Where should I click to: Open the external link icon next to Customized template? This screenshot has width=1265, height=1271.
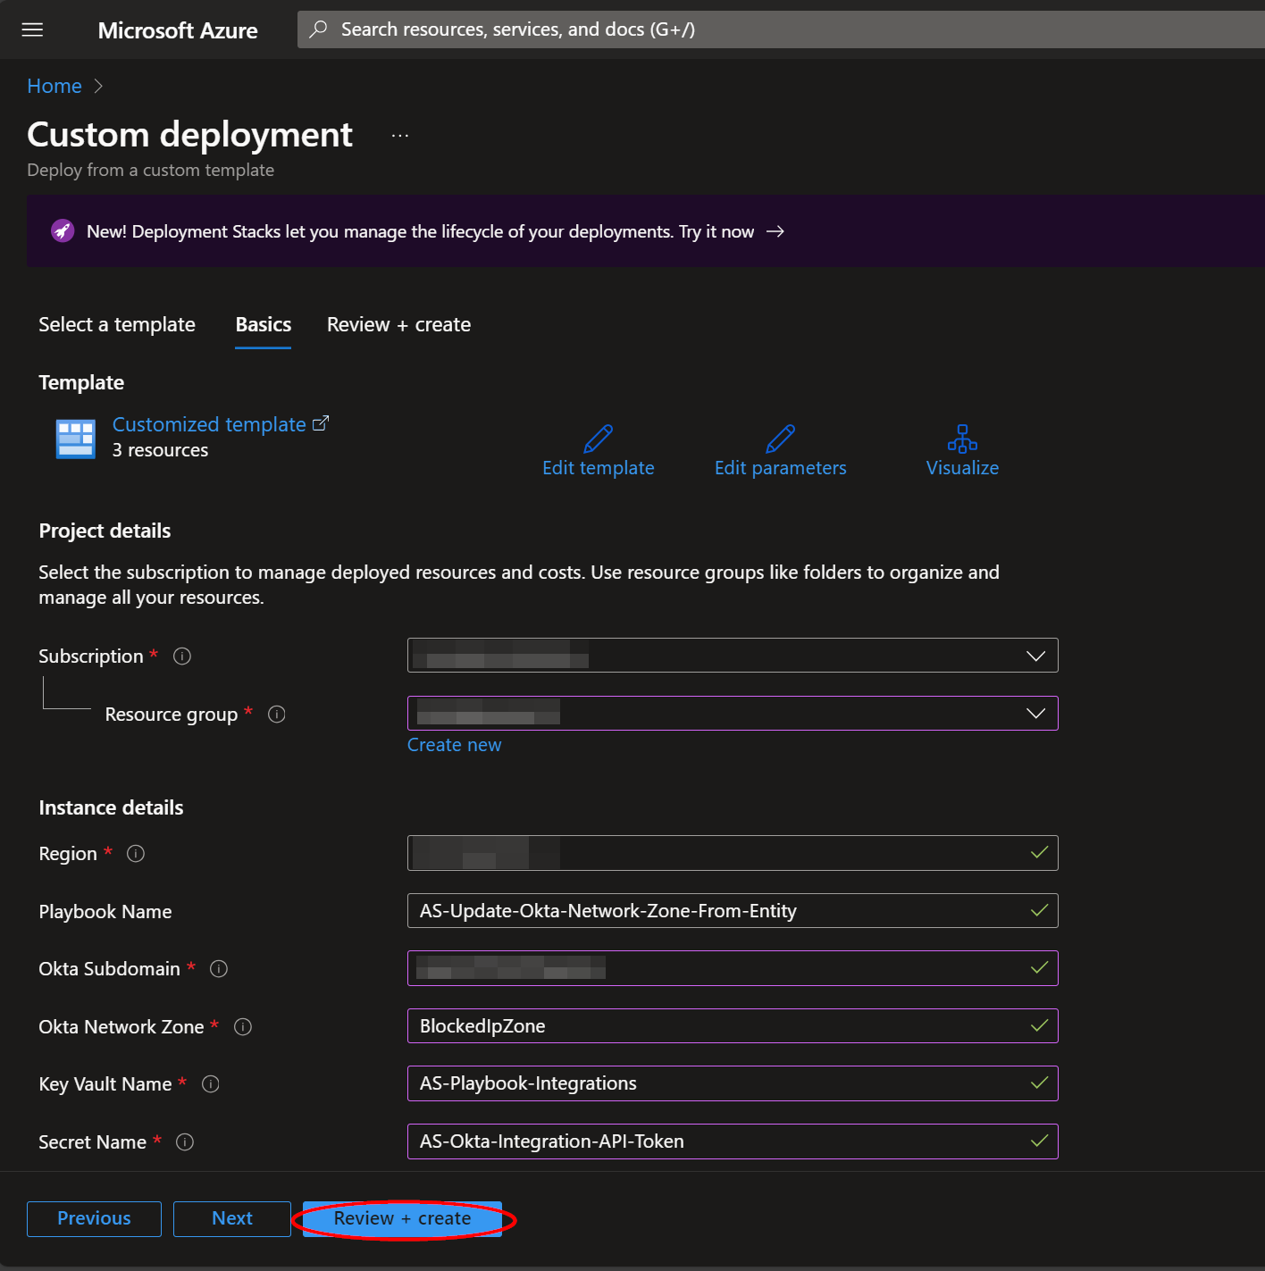click(x=321, y=423)
